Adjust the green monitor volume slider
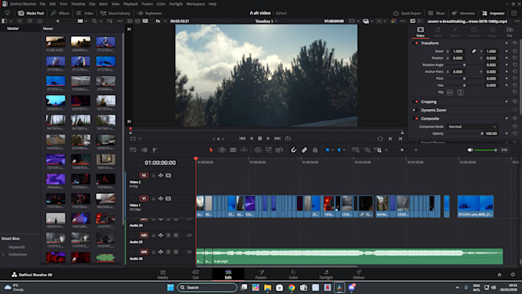The width and height of the screenshot is (522, 294). tap(485, 150)
